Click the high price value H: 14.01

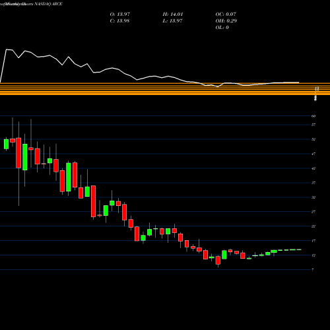coord(173,15)
